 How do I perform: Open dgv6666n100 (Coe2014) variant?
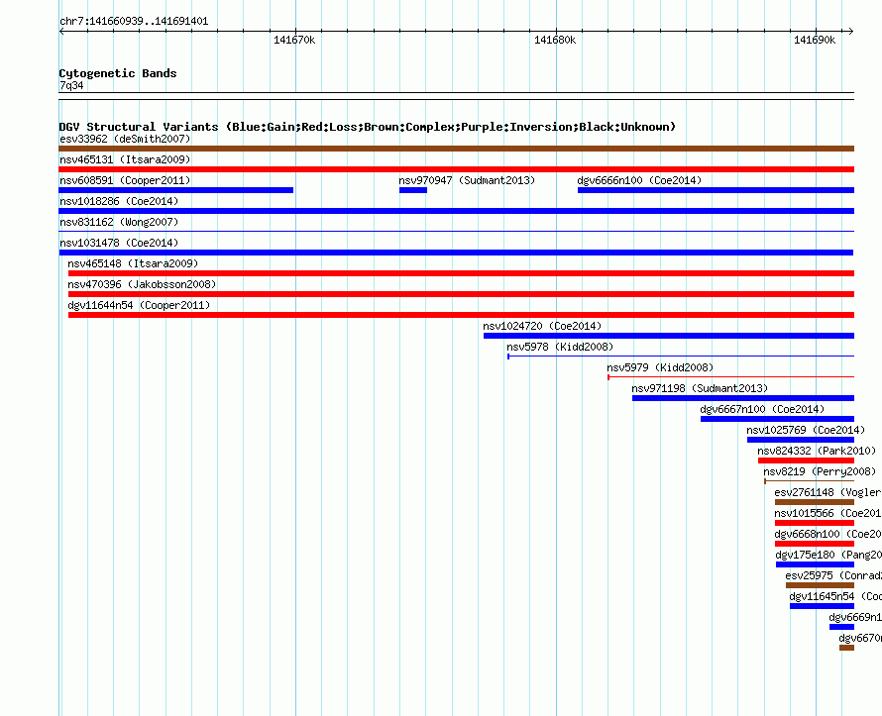pos(639,180)
